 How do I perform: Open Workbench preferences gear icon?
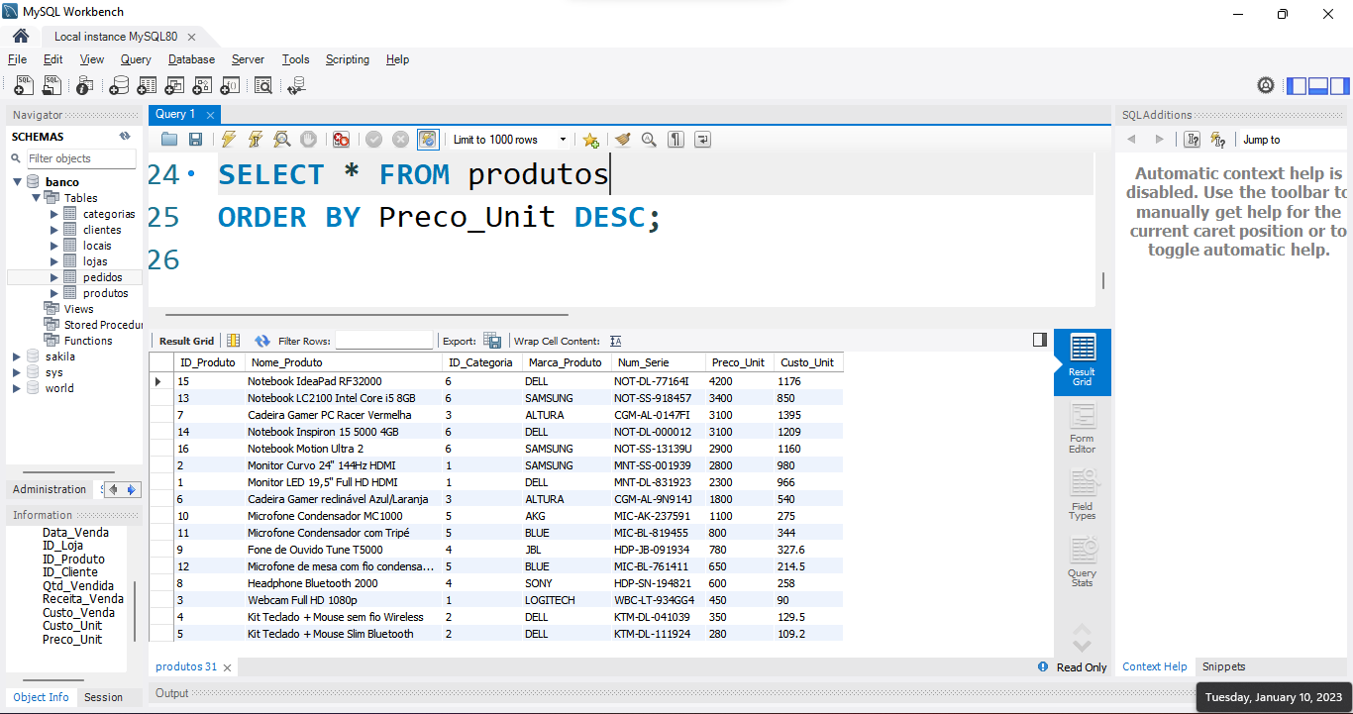click(x=1266, y=86)
